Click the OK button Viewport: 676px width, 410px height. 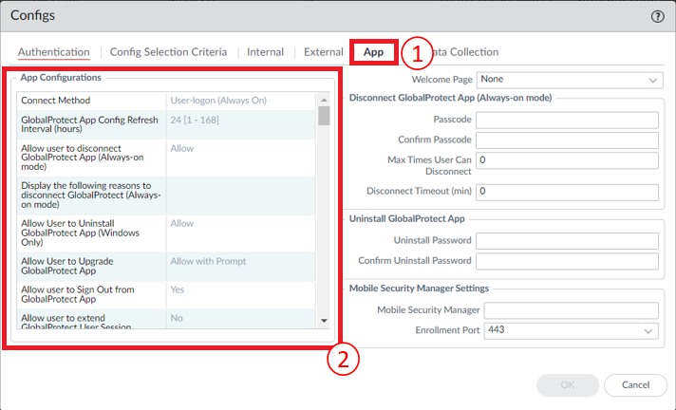(568, 385)
